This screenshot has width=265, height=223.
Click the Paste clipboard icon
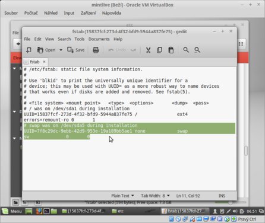[x=171, y=50]
